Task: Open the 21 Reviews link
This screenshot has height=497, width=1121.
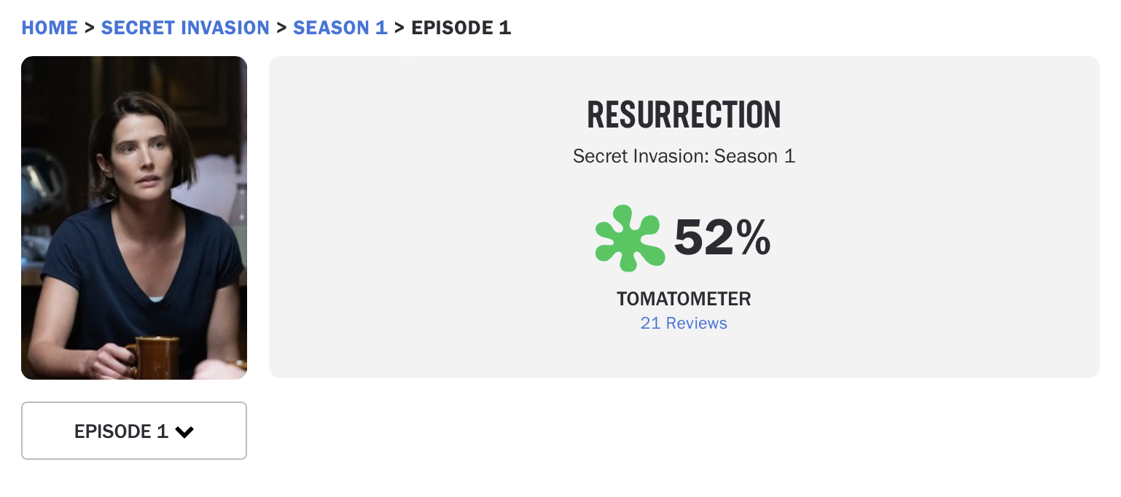Action: click(x=684, y=323)
